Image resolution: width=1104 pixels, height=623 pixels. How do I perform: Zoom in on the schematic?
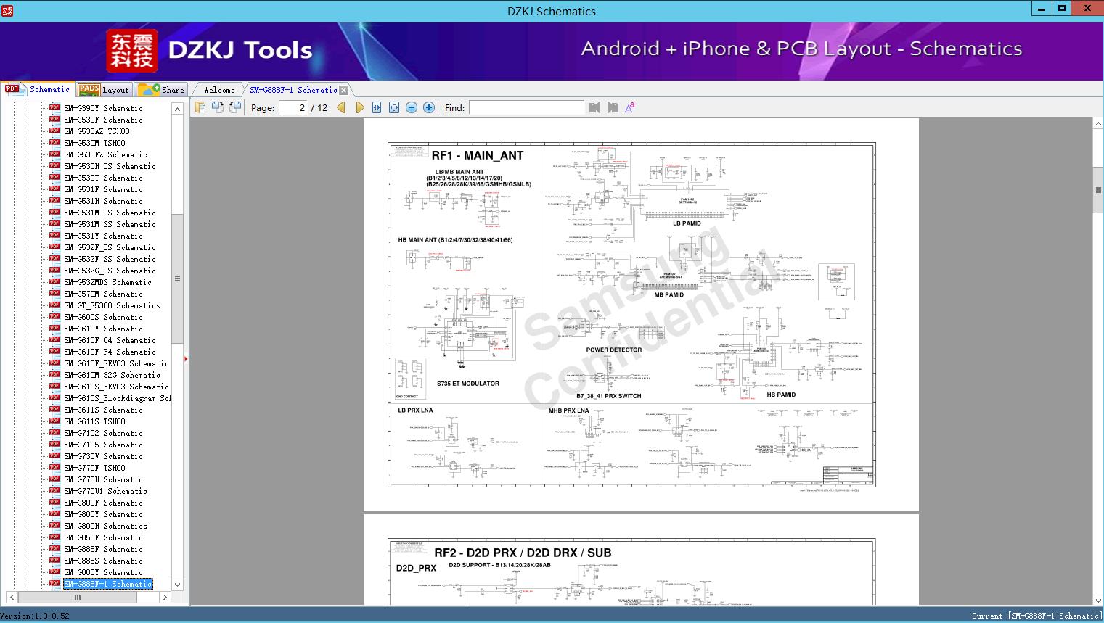[429, 107]
